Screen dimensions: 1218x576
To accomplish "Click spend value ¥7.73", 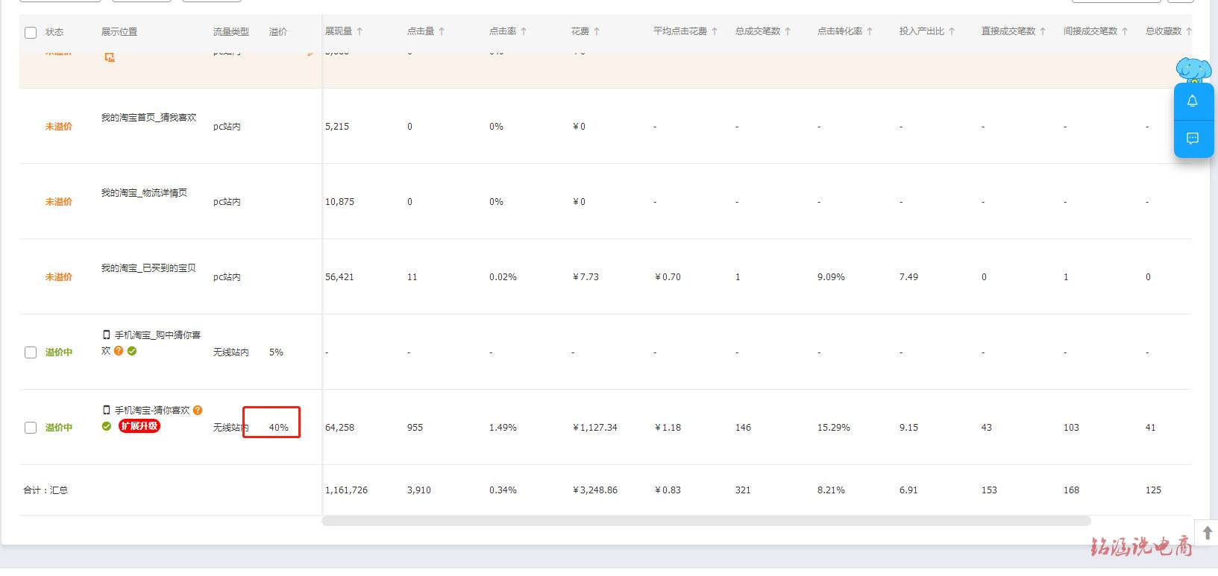I will click(586, 277).
